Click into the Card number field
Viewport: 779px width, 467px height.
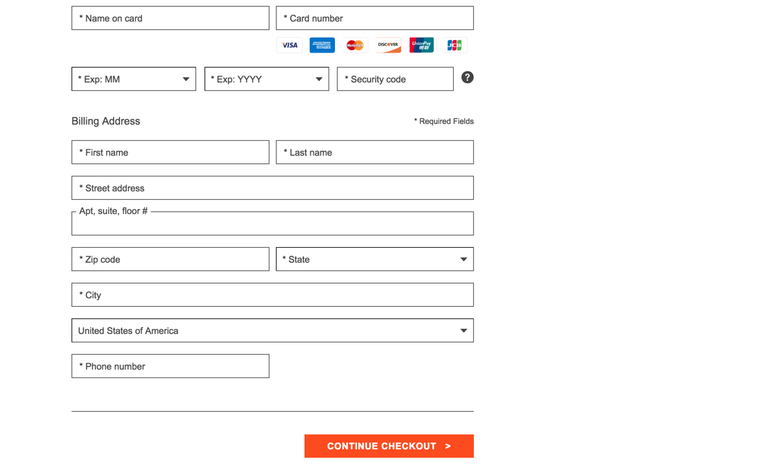tap(375, 18)
